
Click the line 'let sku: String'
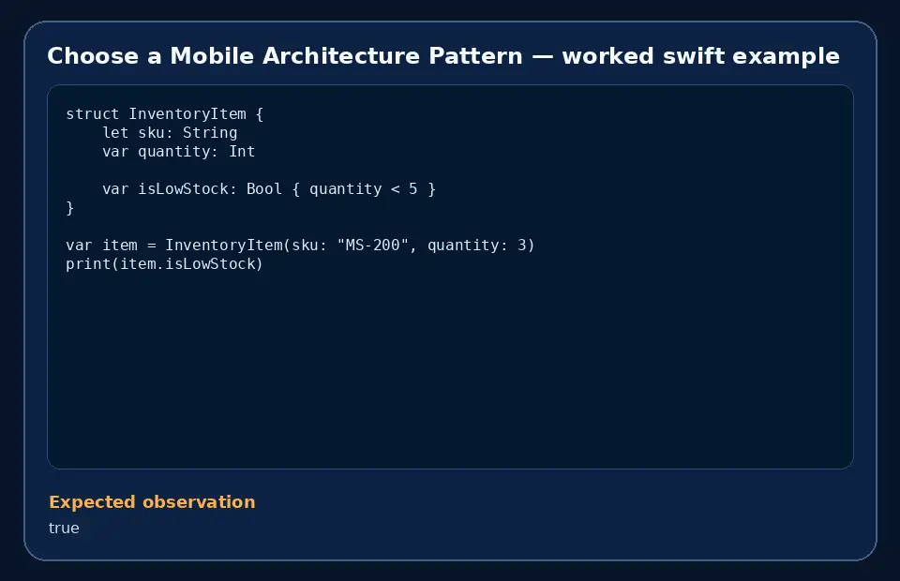(170, 132)
